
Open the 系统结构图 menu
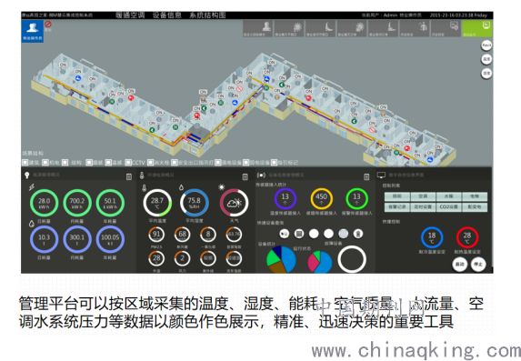pos(207,15)
